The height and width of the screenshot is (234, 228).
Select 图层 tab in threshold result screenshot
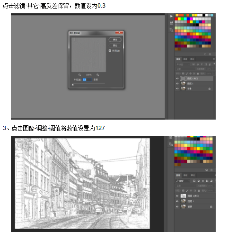tap(178, 175)
